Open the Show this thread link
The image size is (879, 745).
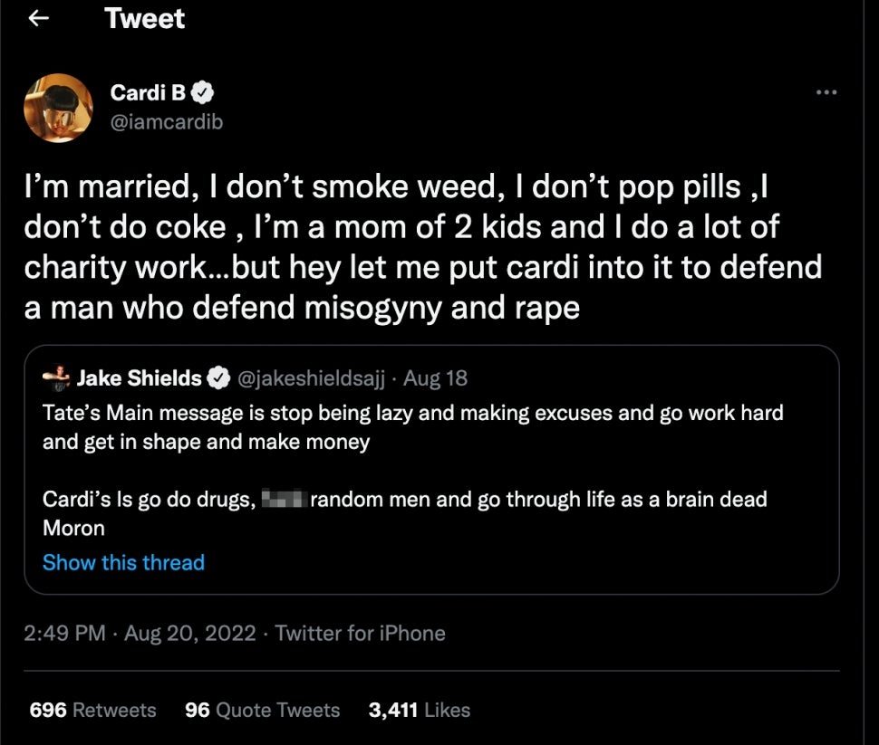(124, 562)
